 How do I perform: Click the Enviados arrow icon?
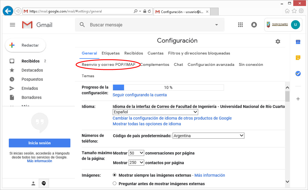tap(12, 88)
